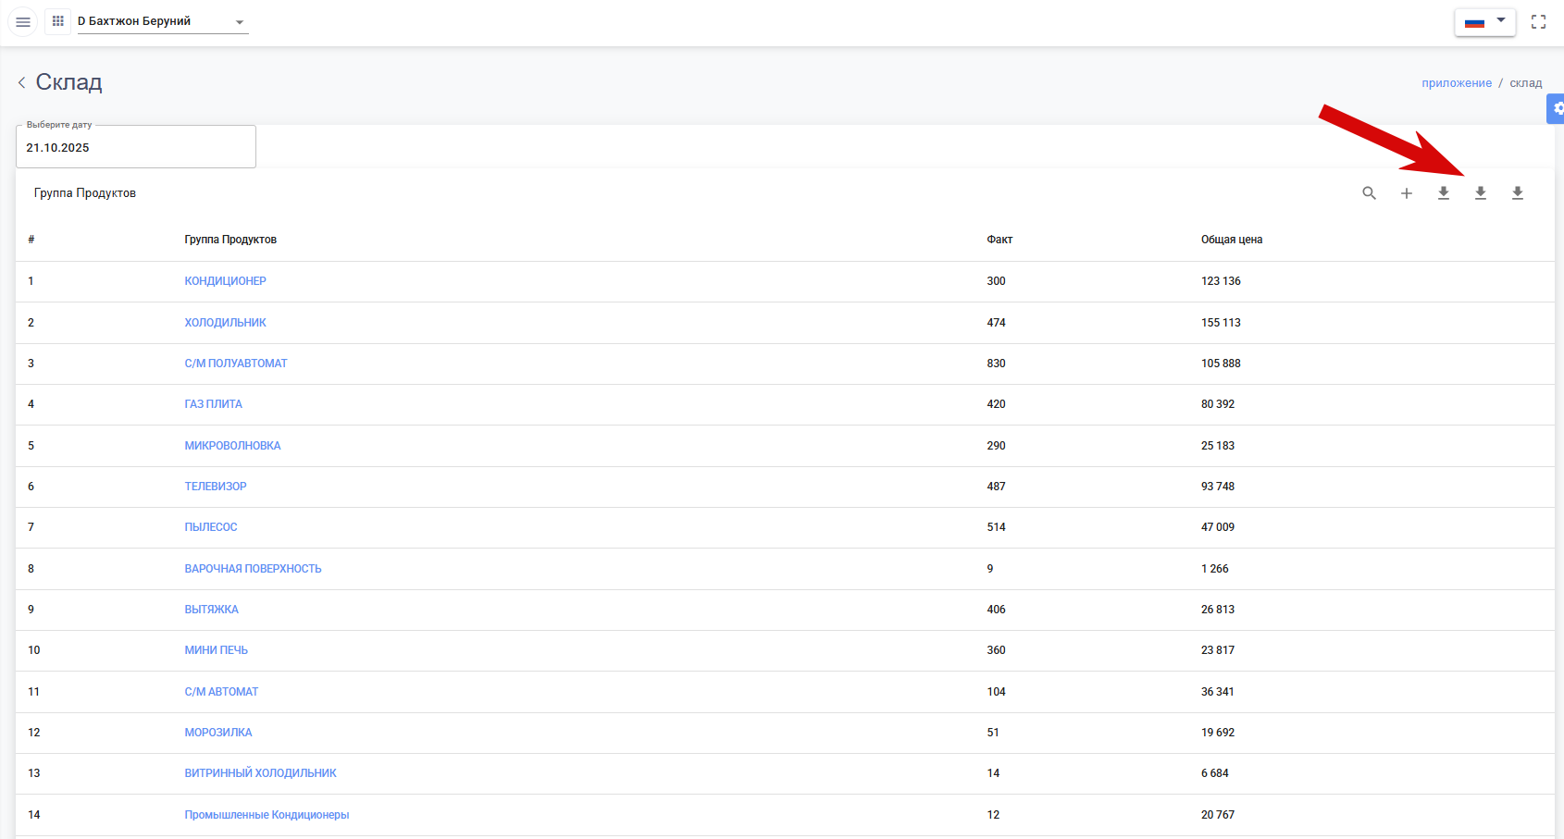Image resolution: width=1564 pixels, height=839 pixels.
Task: Click the date field showing 21.10.2025
Action: coord(135,148)
